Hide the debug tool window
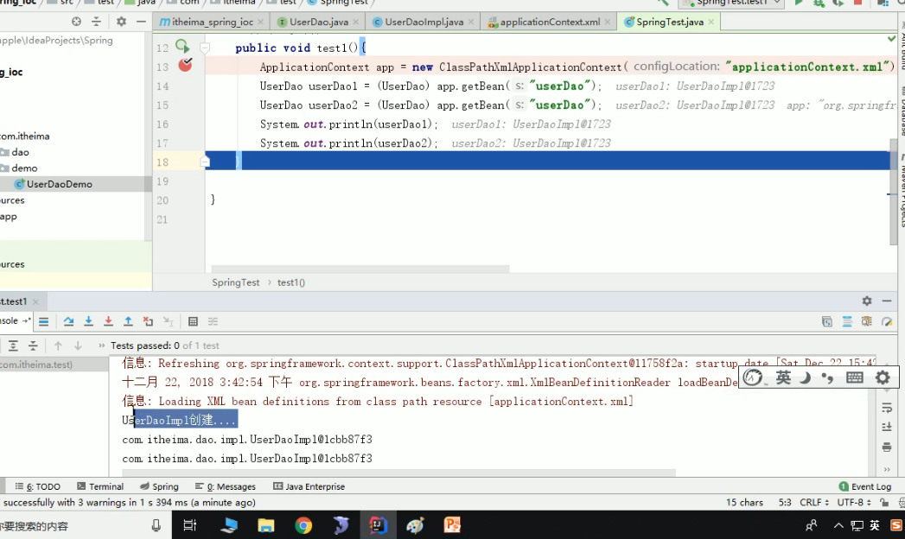 tap(887, 301)
